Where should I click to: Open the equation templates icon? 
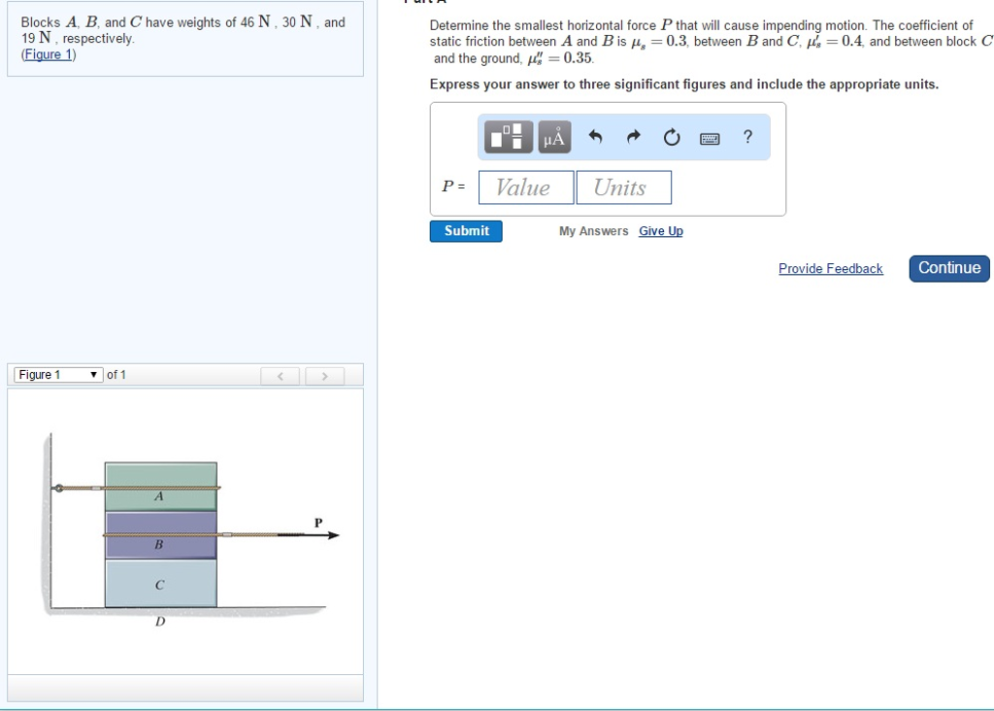click(x=506, y=137)
